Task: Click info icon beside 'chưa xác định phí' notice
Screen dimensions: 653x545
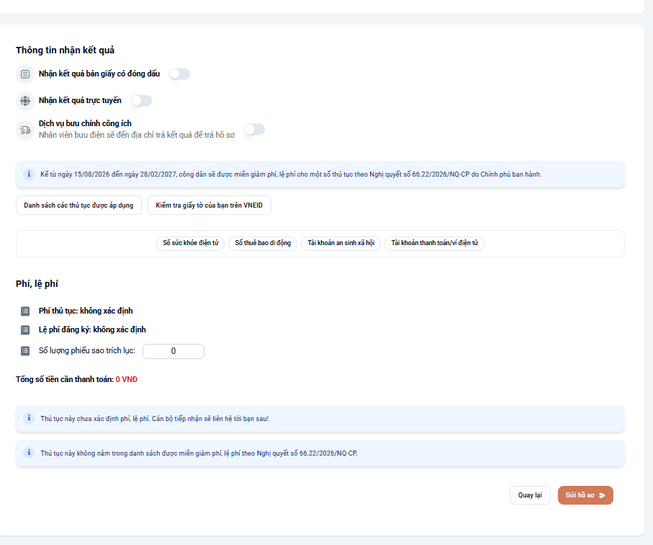Action: coord(29,418)
